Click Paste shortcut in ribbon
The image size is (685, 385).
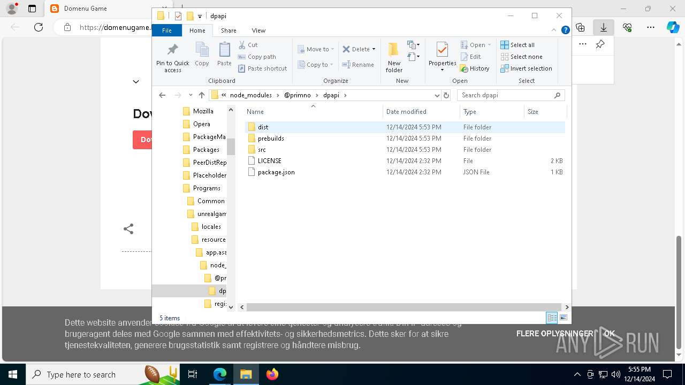pos(262,68)
